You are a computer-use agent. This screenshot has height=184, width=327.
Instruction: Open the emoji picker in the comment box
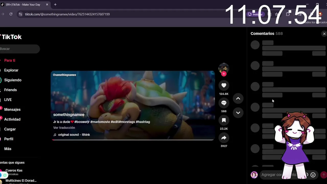tap(313, 175)
